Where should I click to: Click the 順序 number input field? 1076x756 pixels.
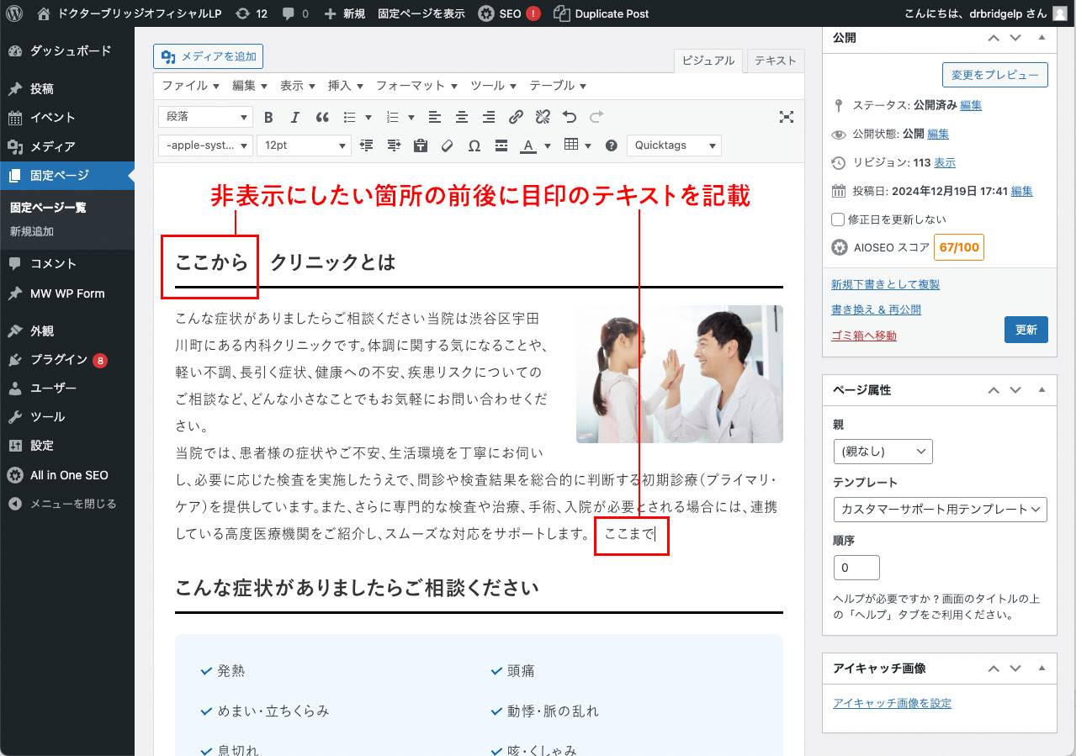click(856, 568)
